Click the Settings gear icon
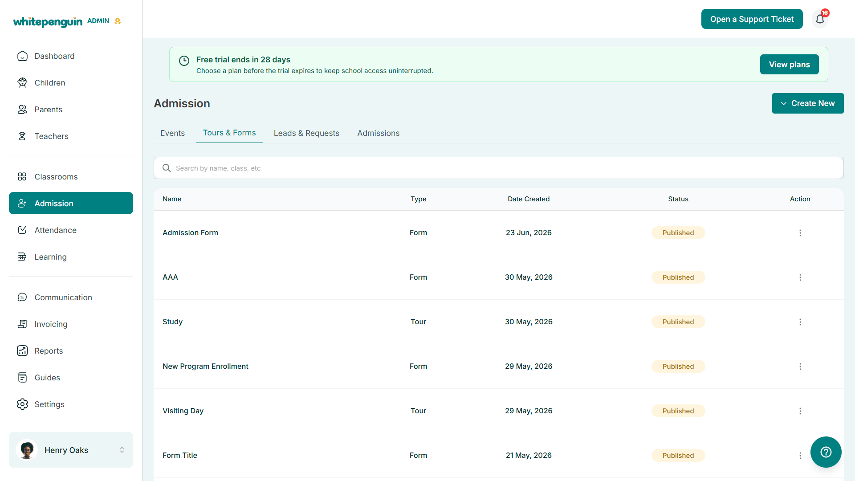Screen dimensions: 855x481 (22, 404)
